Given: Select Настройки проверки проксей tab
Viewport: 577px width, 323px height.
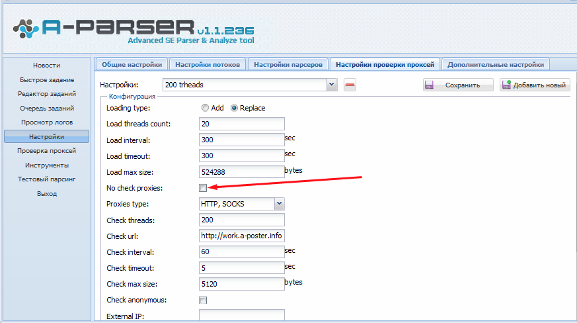Looking at the screenshot, I should point(385,64).
